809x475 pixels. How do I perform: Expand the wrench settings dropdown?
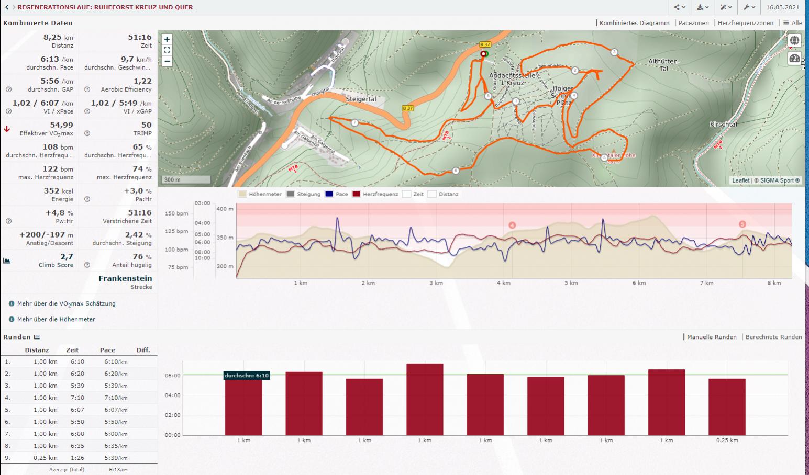(x=749, y=7)
